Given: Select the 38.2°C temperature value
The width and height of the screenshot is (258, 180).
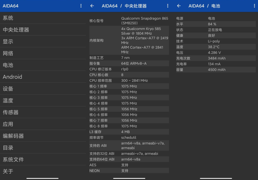Looking at the screenshot, I should click(214, 47).
